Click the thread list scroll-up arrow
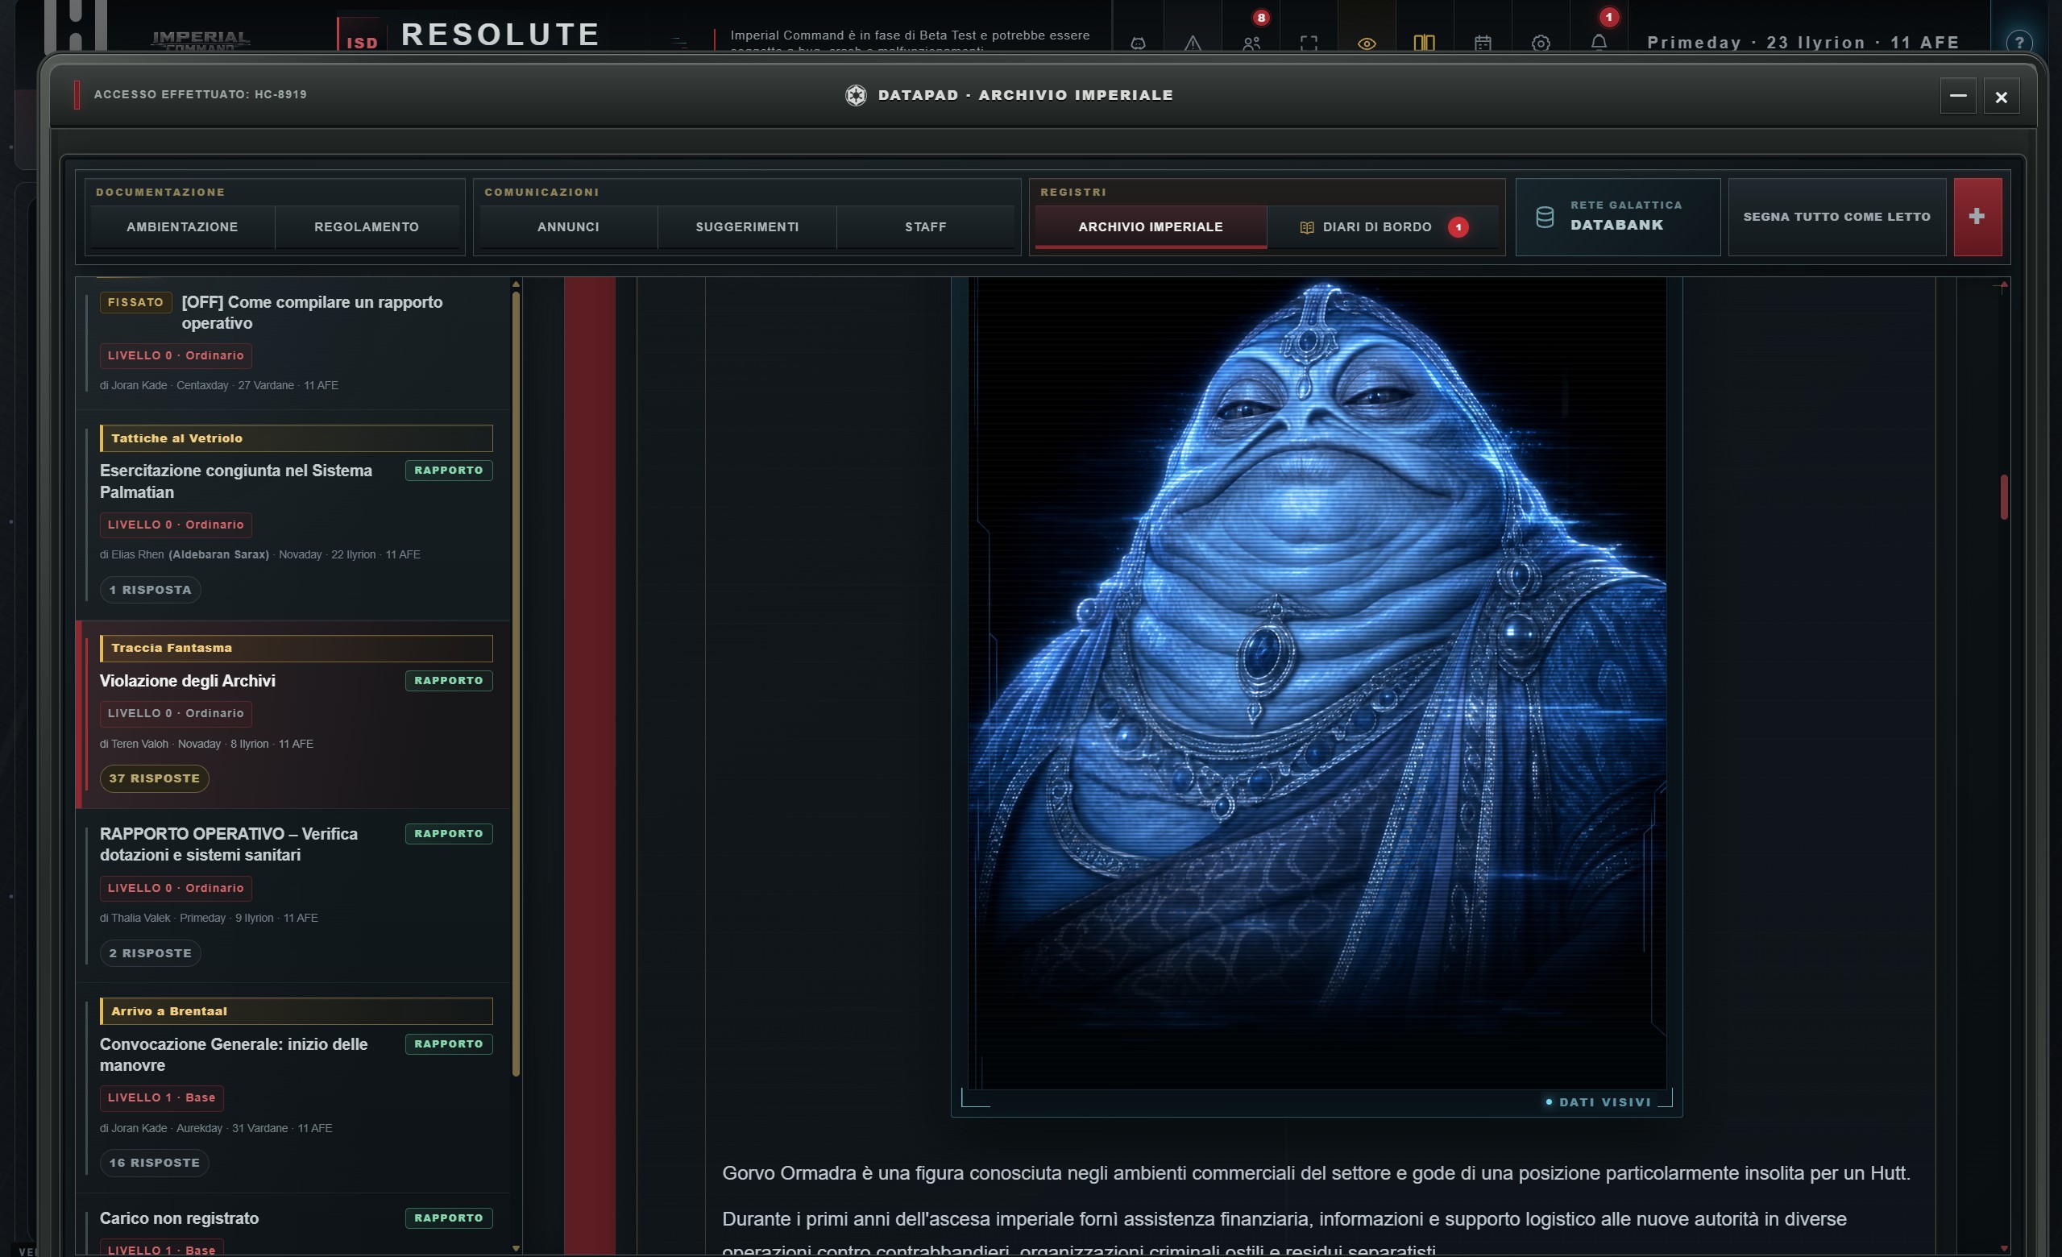The width and height of the screenshot is (2062, 1257). pos(517,284)
